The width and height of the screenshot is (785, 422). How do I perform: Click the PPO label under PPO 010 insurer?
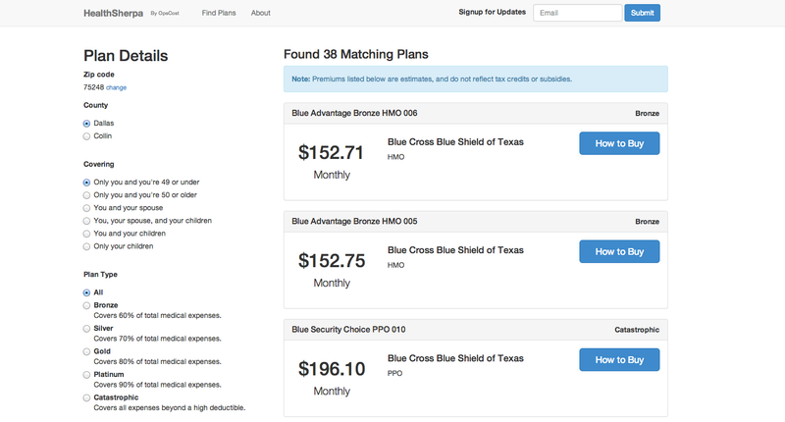tap(395, 374)
